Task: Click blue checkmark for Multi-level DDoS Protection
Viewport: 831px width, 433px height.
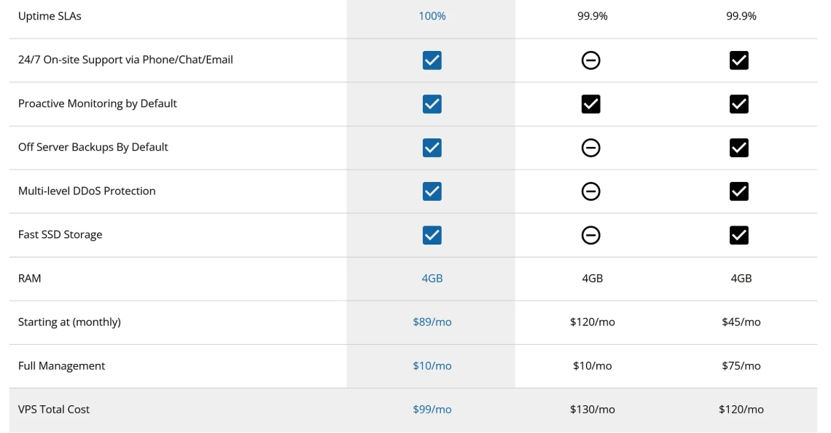Action: [x=432, y=191]
